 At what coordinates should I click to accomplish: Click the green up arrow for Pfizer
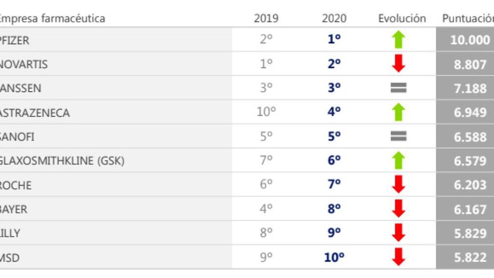[398, 40]
